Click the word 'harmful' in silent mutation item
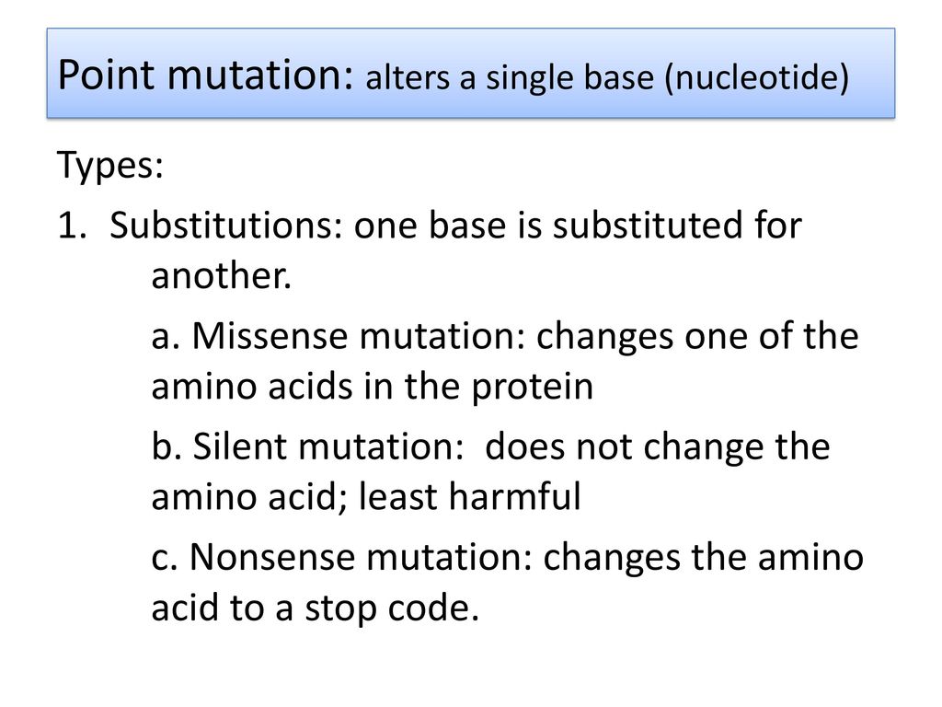Viewport: 942px width, 707px height. click(x=515, y=496)
